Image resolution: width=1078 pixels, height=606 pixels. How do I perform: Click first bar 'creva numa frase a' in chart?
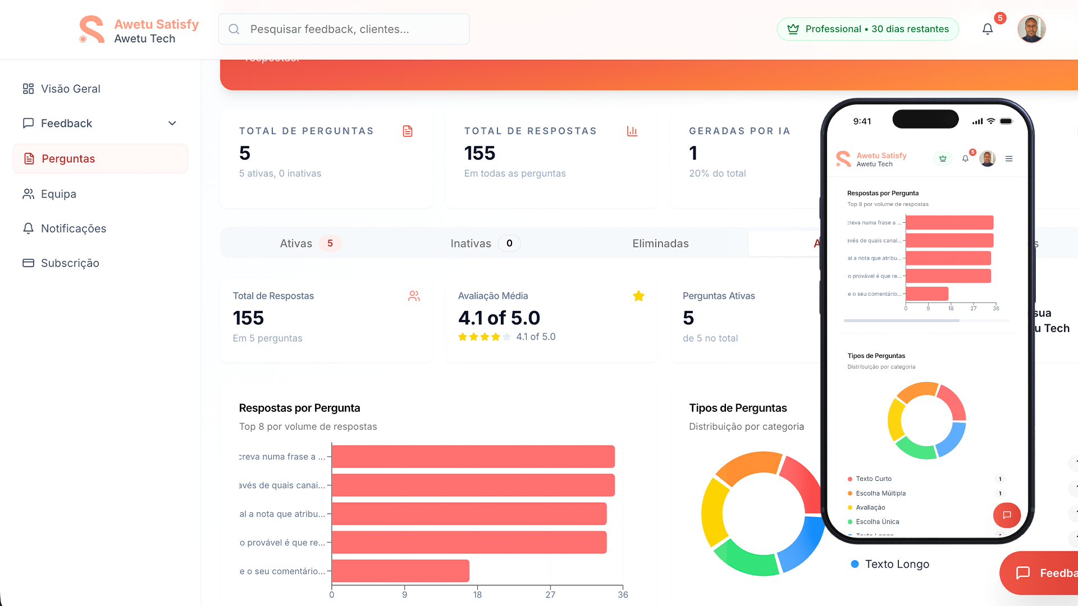tap(473, 457)
